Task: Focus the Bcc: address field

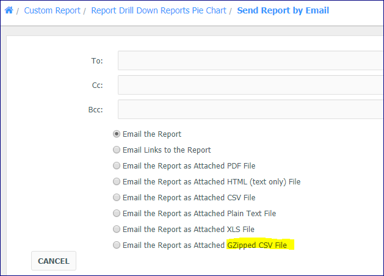Action: click(x=250, y=109)
